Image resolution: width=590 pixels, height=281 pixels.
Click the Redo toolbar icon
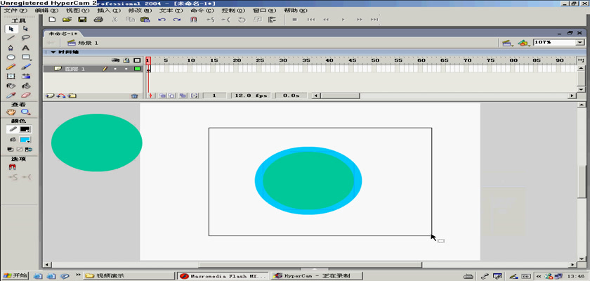(x=176, y=20)
